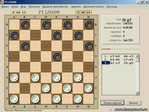This screenshot has height=112, width=149.
Task: Click the empty dark square B4
Action: pyautogui.click(x=25, y=67)
